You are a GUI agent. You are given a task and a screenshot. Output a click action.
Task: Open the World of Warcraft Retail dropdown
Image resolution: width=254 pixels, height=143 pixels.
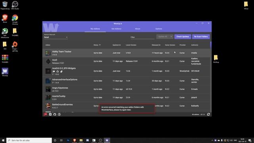[56, 37]
